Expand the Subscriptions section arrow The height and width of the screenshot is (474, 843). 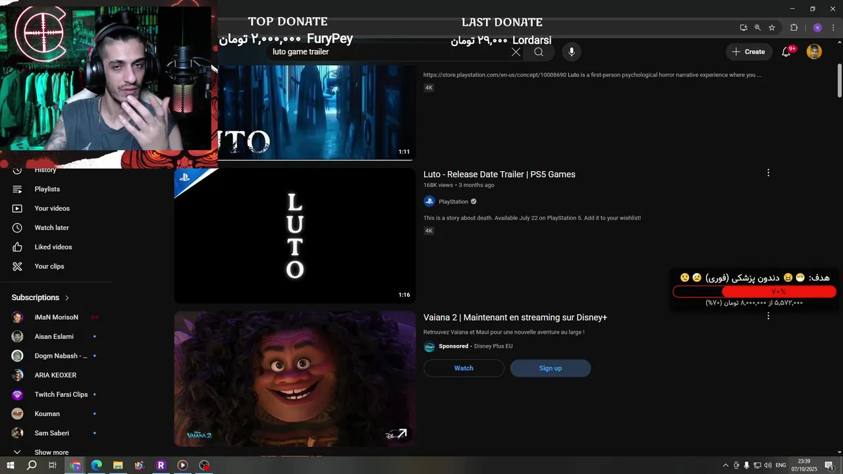[x=67, y=298]
